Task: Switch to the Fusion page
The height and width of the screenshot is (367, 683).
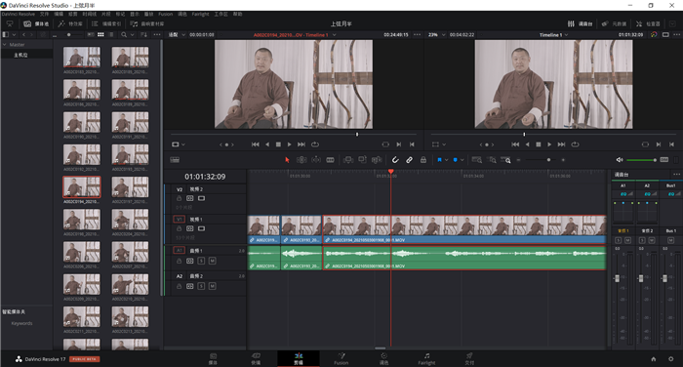Action: (x=341, y=359)
